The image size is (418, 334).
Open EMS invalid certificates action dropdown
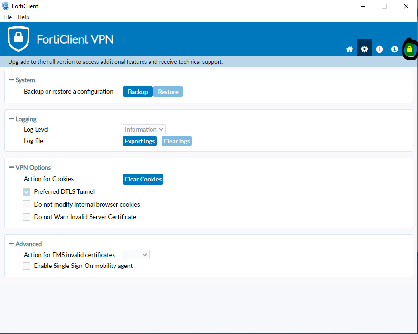pos(136,255)
